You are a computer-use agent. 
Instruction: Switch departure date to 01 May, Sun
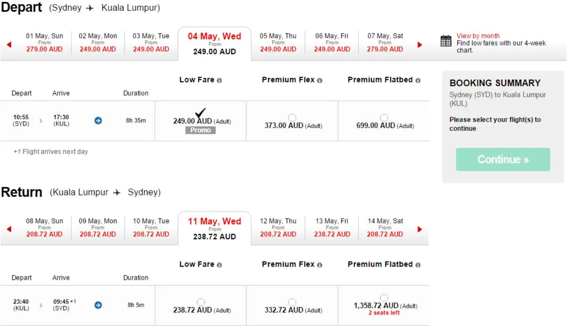coord(44,43)
